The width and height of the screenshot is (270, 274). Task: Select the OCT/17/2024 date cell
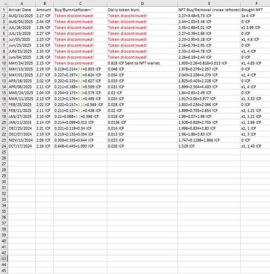click(22, 146)
